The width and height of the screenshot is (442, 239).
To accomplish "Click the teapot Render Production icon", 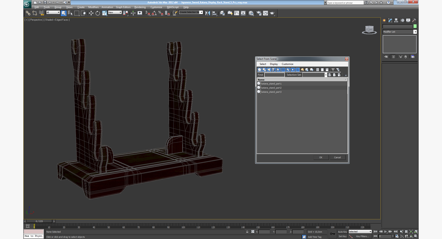I will (x=272, y=13).
